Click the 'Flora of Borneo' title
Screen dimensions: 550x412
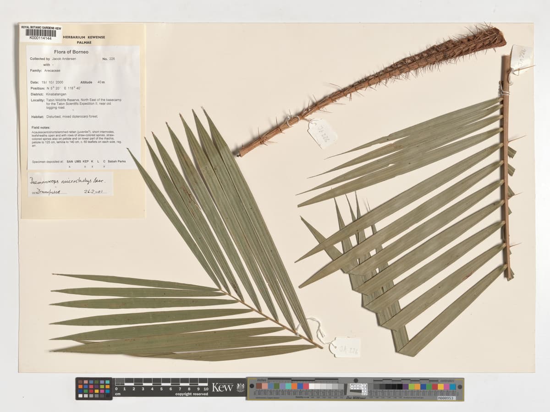[71, 52]
